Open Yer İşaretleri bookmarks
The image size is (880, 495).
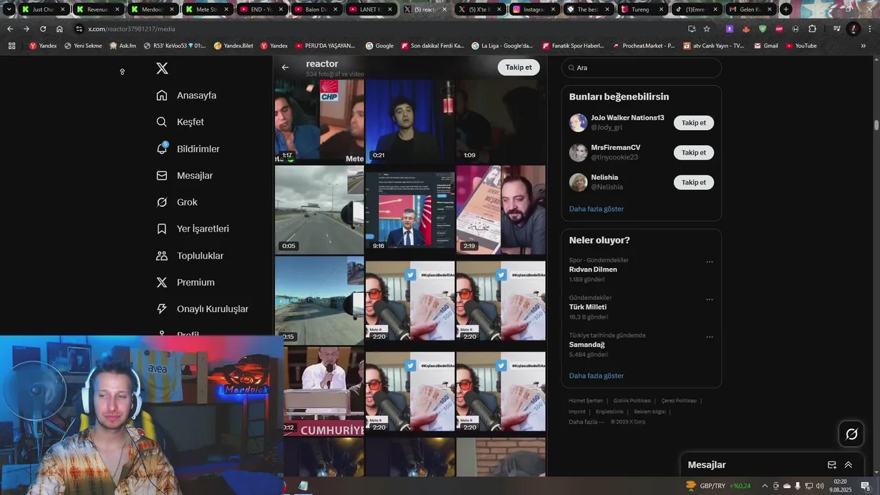click(x=192, y=229)
